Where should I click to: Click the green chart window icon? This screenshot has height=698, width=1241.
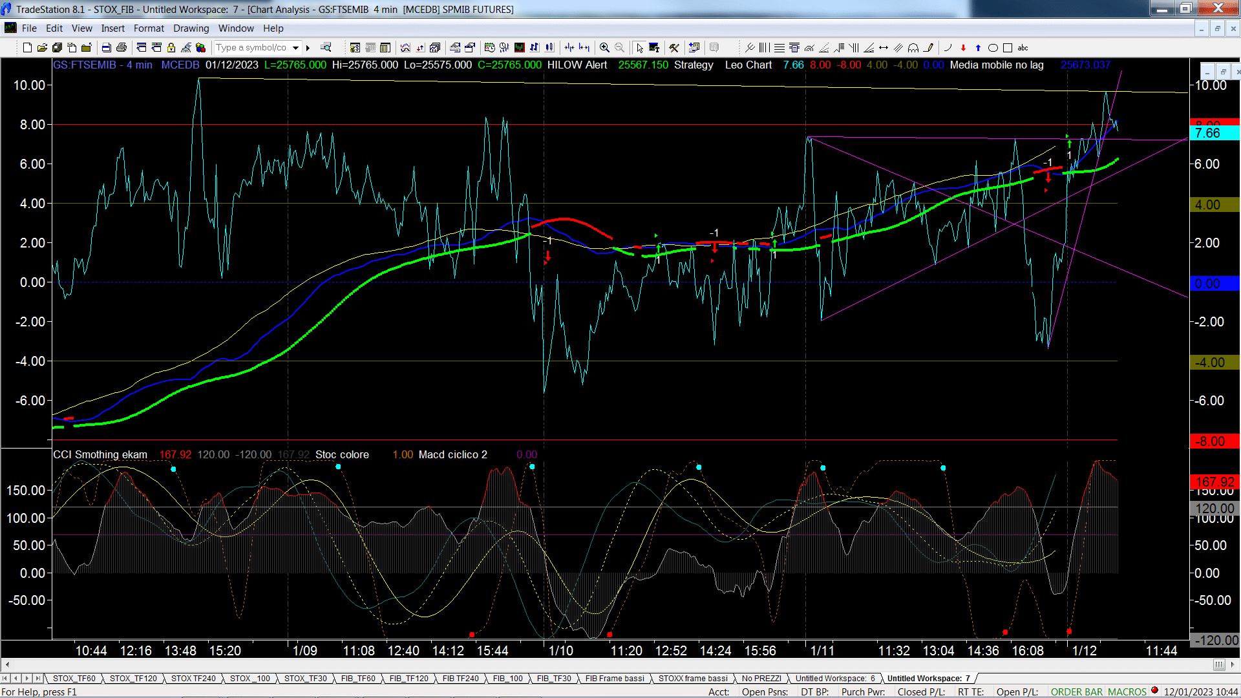pos(519,48)
